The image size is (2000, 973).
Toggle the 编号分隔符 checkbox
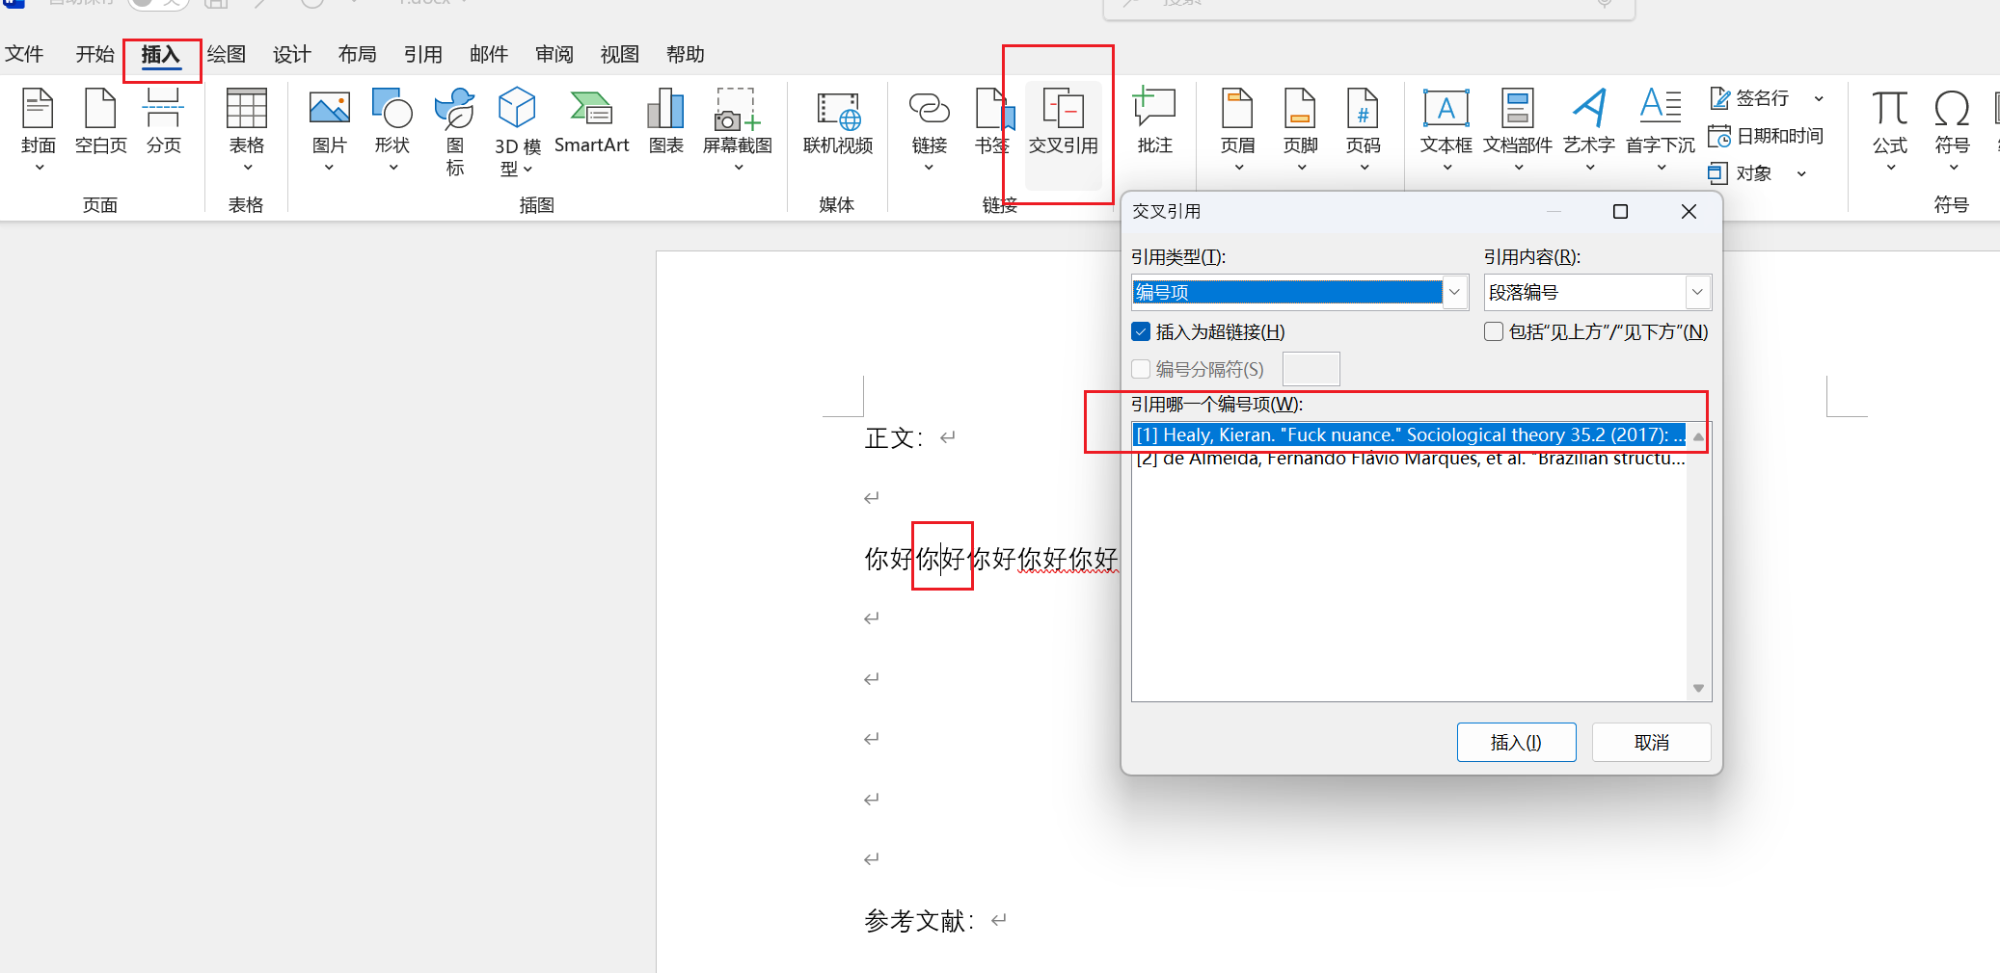1142,369
